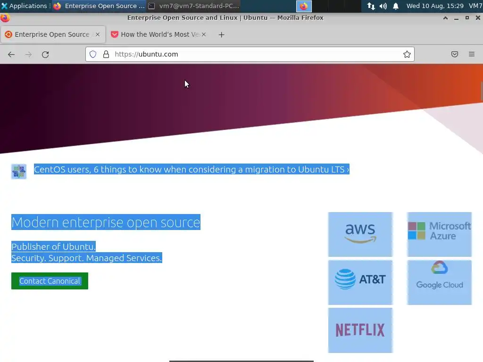
Task: Save page to Pocket icon
Action: point(455,54)
